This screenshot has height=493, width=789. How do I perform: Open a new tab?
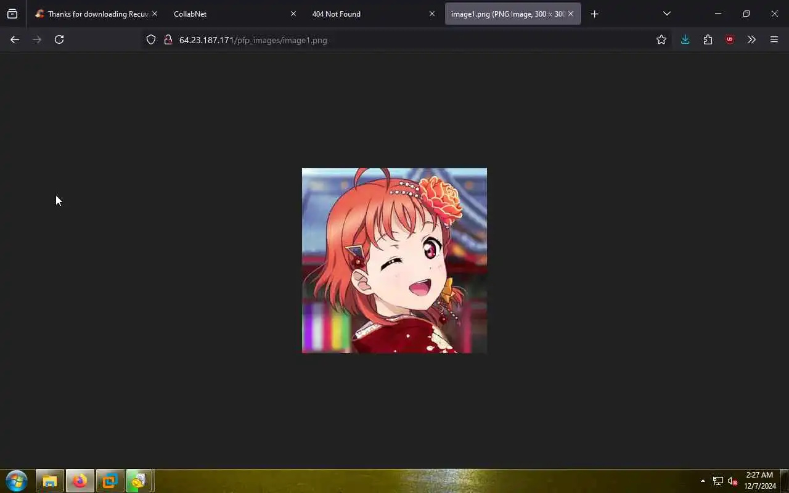594,14
